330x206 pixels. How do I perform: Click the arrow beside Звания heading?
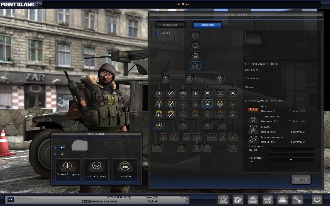(158, 33)
